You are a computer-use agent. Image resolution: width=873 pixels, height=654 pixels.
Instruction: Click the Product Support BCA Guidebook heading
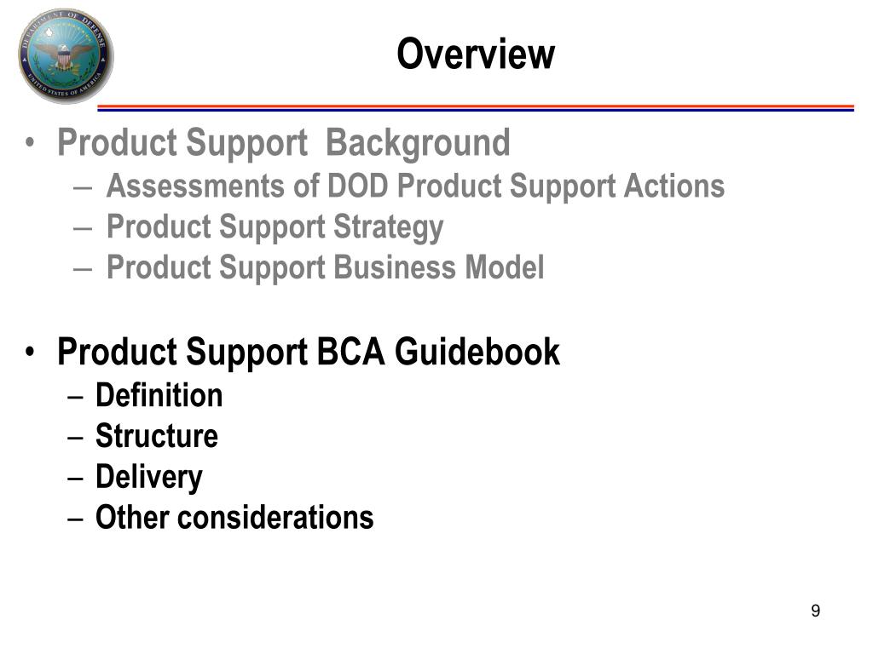309,352
